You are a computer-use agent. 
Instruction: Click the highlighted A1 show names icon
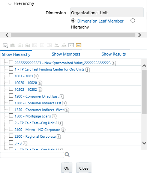(x=78, y=45)
